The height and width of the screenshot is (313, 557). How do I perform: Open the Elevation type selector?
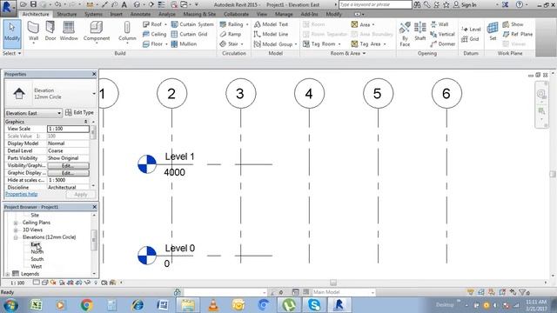(x=50, y=94)
